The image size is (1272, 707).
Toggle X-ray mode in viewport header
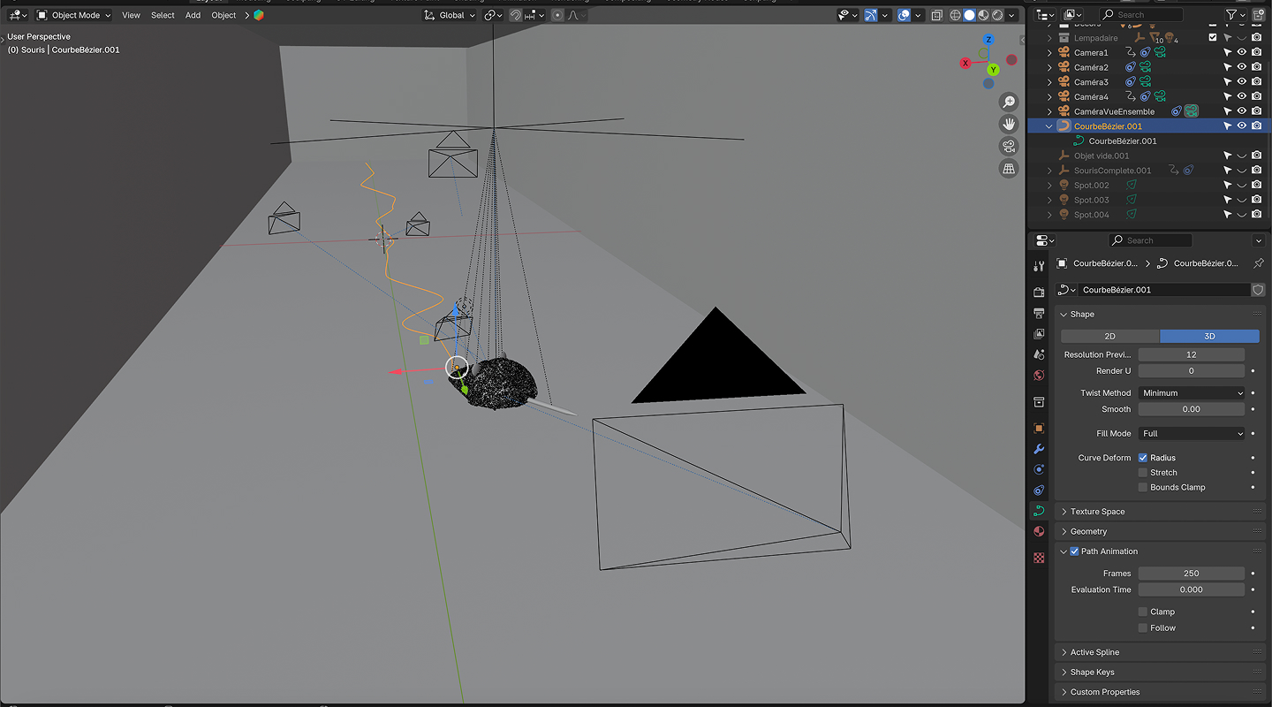(x=936, y=15)
